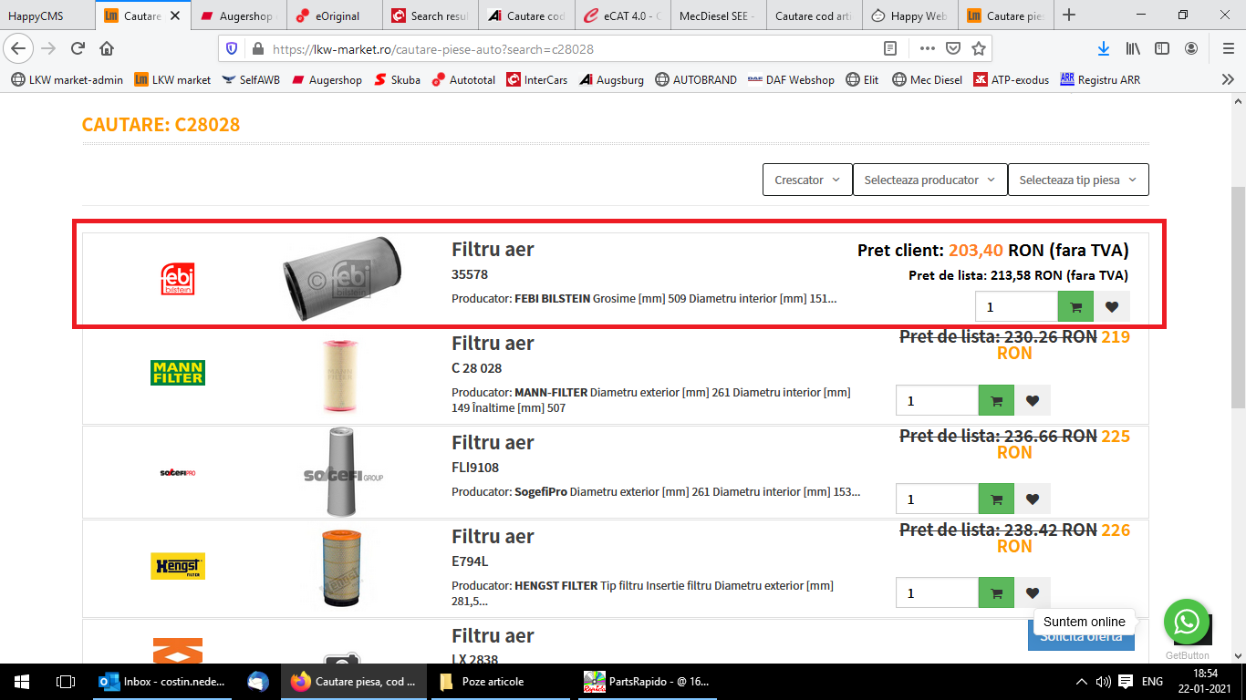Show site tracking protection shield

231,48
